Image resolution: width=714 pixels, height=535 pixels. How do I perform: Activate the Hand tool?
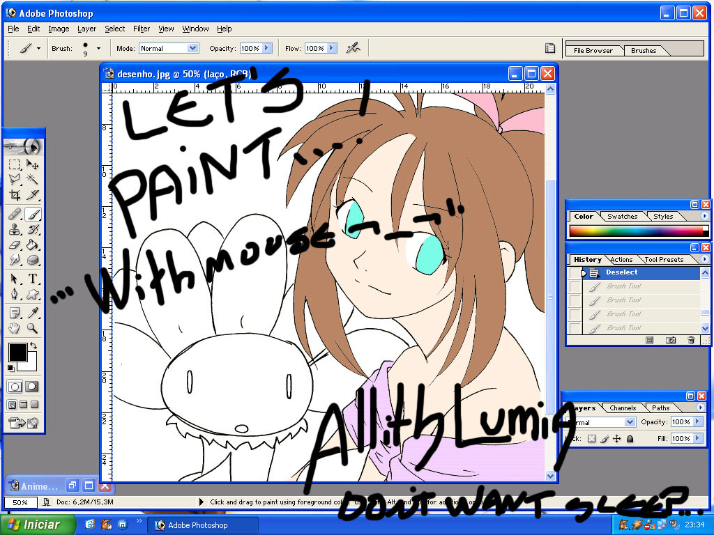[x=15, y=328]
